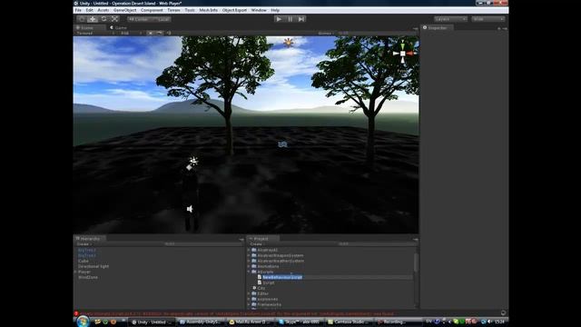Click the red error message in status bar
The width and height of the screenshot is (581, 327).
click(237, 313)
